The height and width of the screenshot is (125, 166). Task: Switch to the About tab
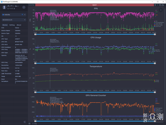tap(19, 25)
